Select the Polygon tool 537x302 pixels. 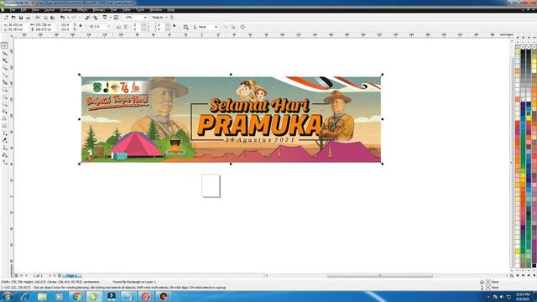pyautogui.click(x=4, y=104)
